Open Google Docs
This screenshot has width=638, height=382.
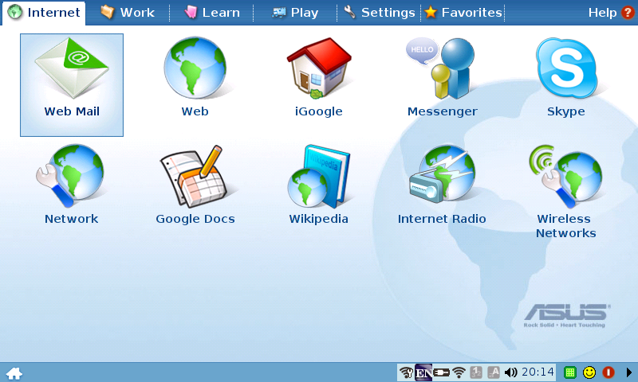[195, 185]
